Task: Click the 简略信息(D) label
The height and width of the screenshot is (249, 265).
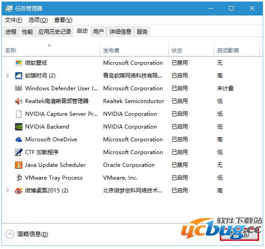Action: click(x=33, y=234)
